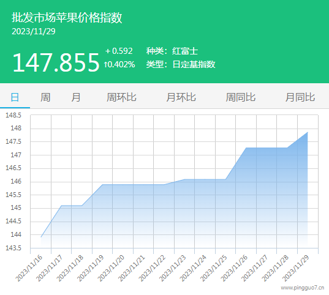Click the www.pingguo7.cn watermark link
Viewport: 329px width, 295px height.
(303, 288)
